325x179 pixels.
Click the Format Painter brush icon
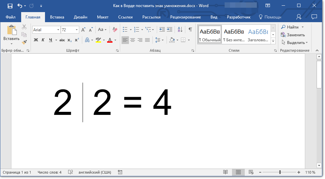click(24, 42)
